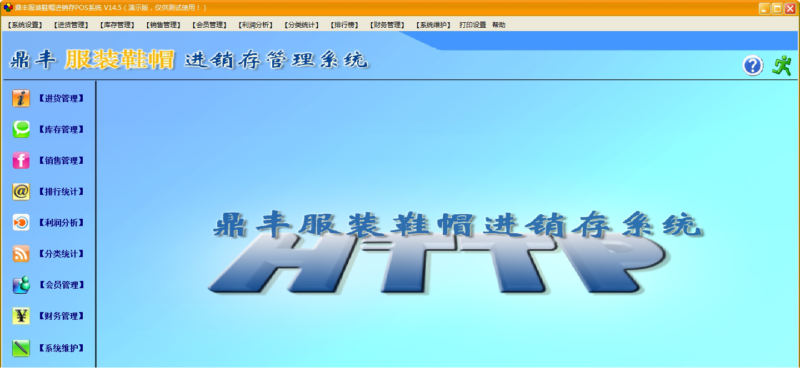
Task: Open the 【分类统计】 menu in menu bar
Action: coord(302,25)
